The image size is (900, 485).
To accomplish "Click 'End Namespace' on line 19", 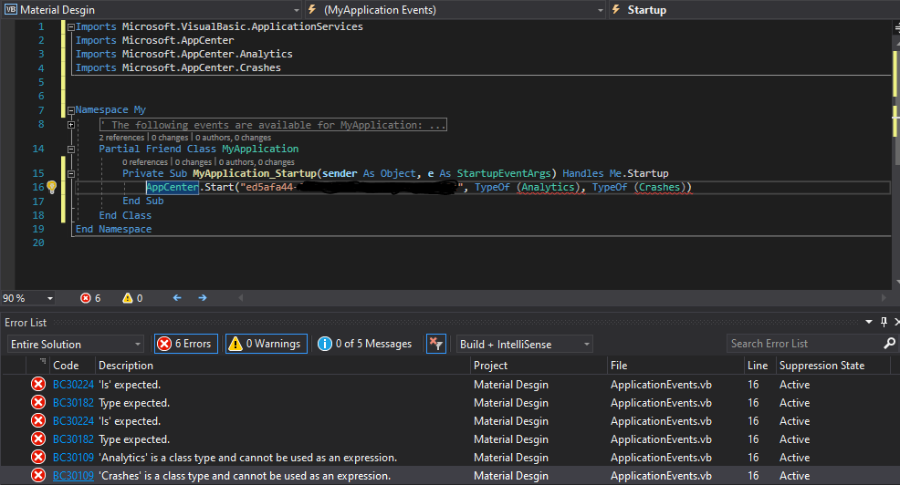I will 114,229.
